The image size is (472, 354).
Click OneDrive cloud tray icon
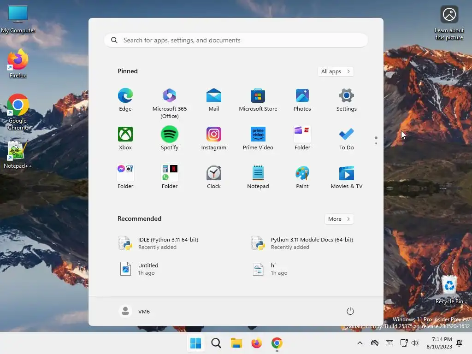[x=374, y=343]
